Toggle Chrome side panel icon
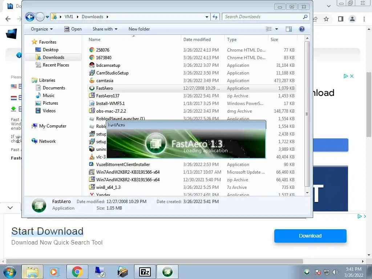This screenshot has width=372, height=279. 341,19
